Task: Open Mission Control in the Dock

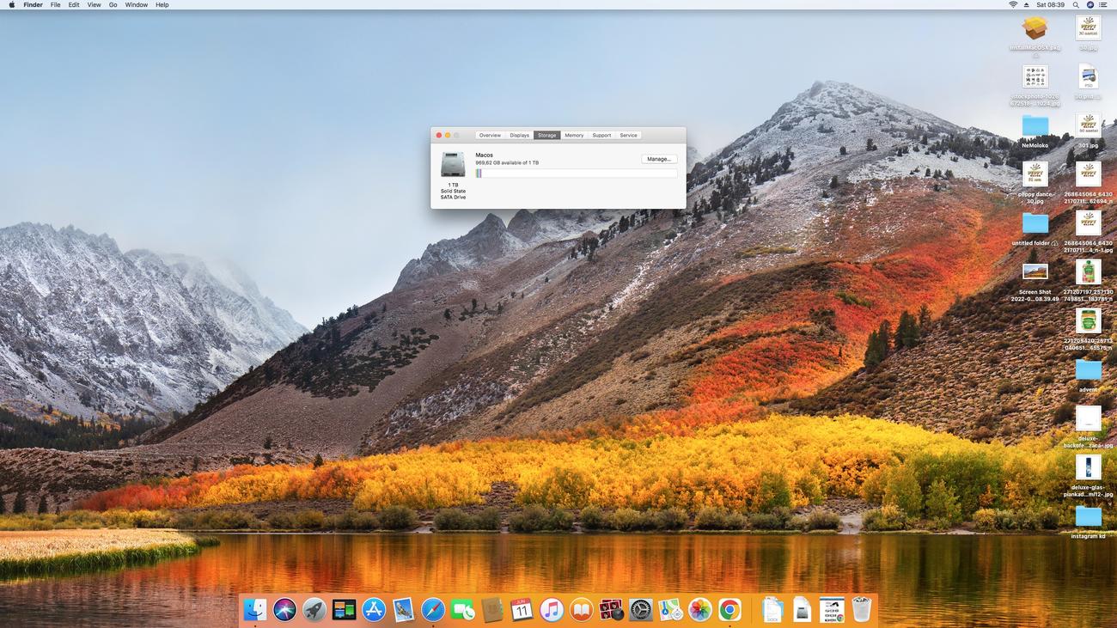Action: point(344,609)
